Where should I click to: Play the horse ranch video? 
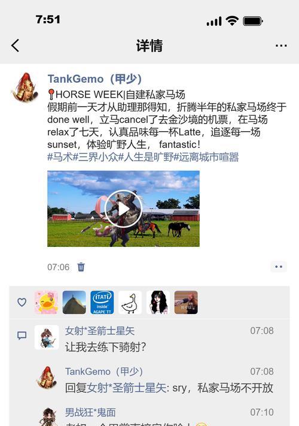point(123,209)
